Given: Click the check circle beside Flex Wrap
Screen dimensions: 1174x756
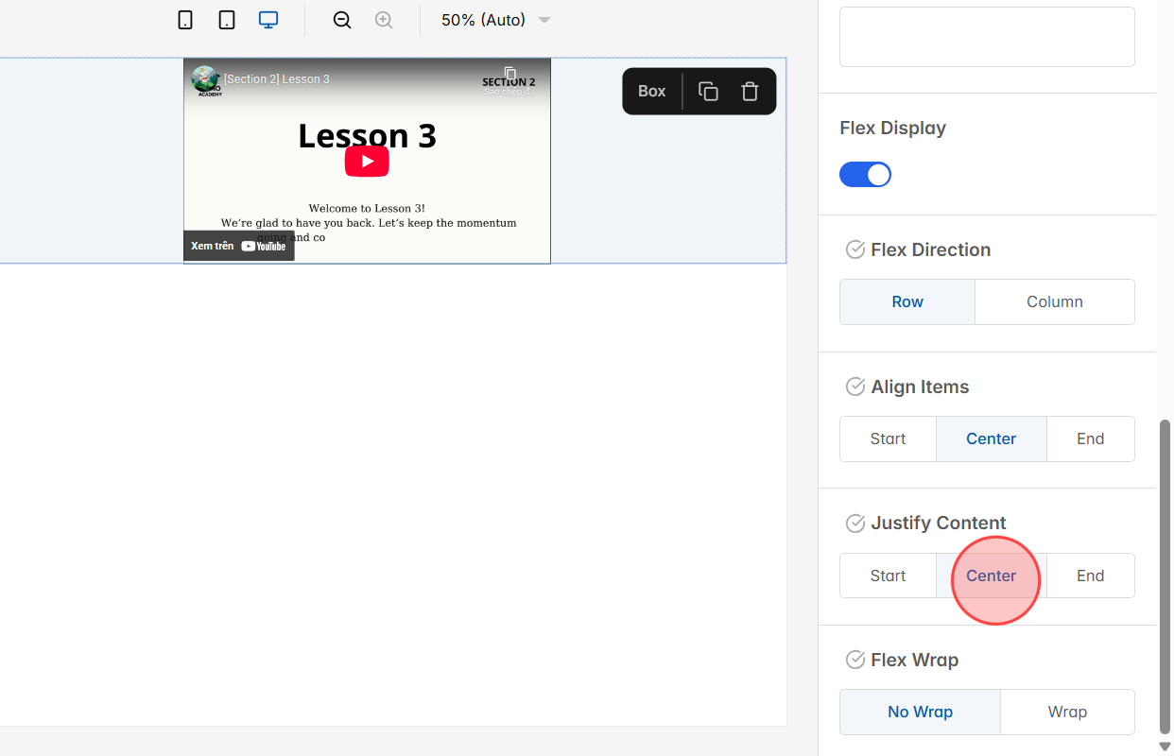Looking at the screenshot, I should (x=855, y=660).
